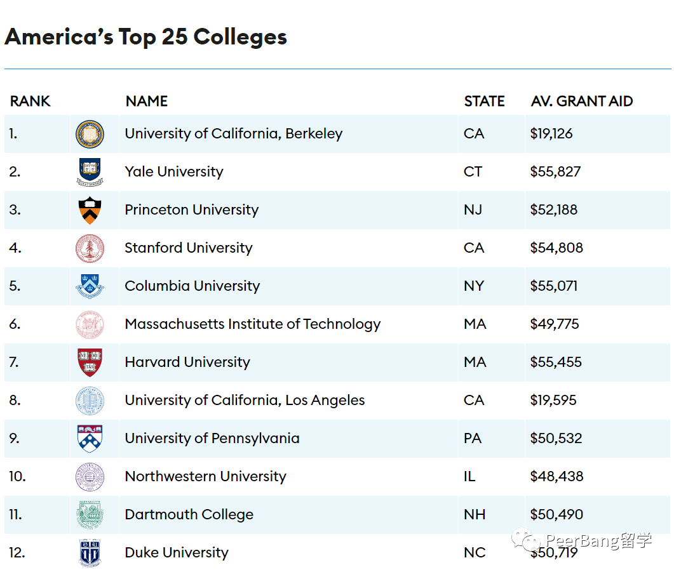Click the Dartmouth College green logo

coord(90,515)
